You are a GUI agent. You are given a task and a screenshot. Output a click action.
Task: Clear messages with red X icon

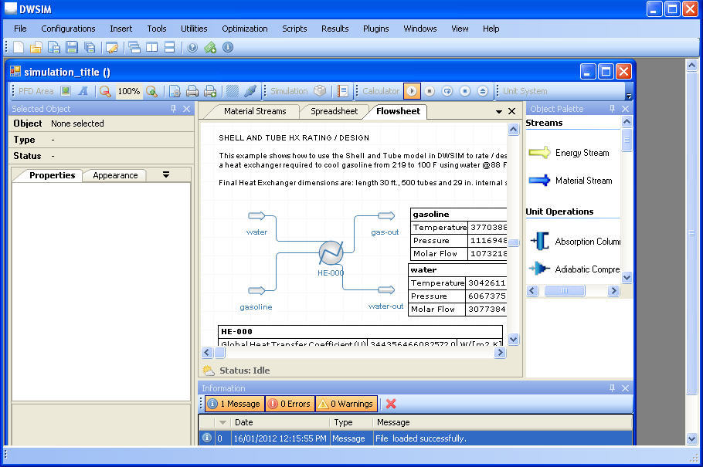[391, 404]
